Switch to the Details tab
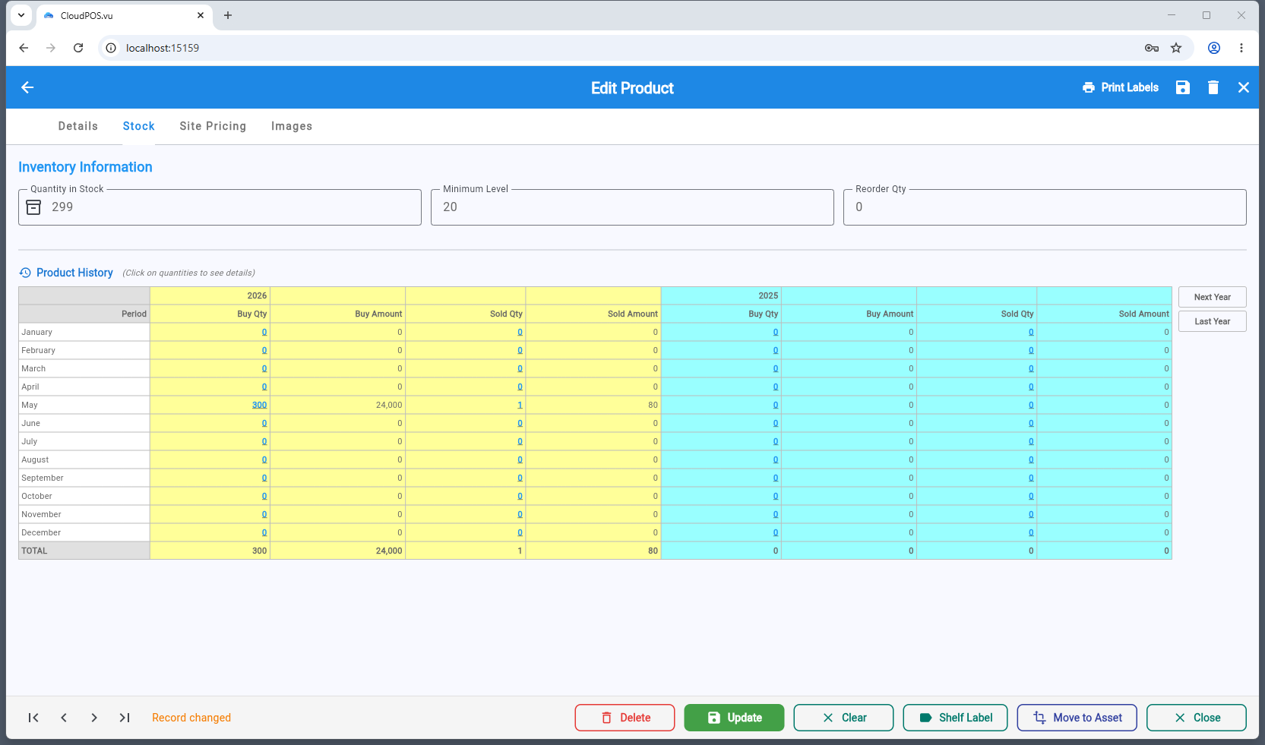The height and width of the screenshot is (745, 1265). click(x=78, y=126)
